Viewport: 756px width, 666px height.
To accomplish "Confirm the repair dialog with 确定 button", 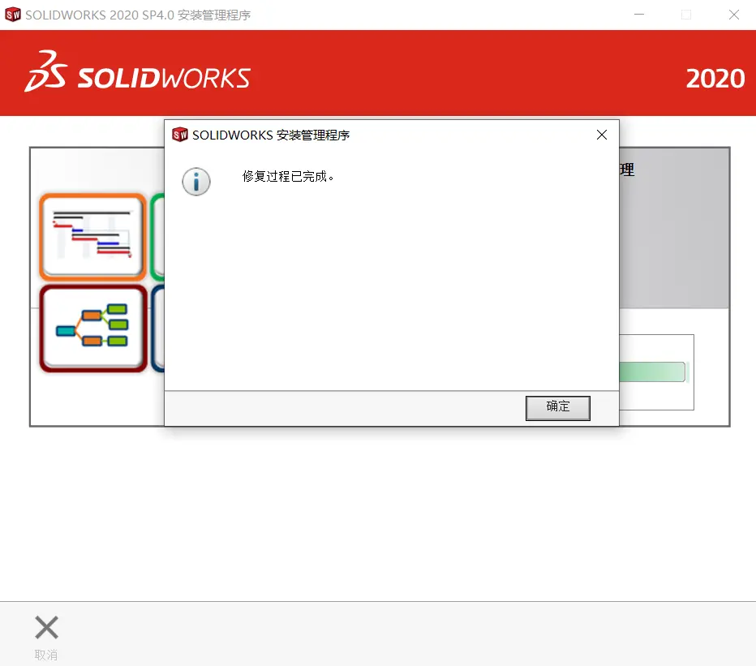I will 558,408.
